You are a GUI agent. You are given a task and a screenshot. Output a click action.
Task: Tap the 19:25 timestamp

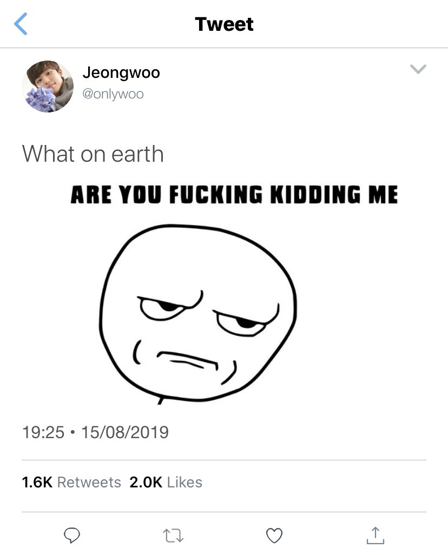[x=43, y=432]
